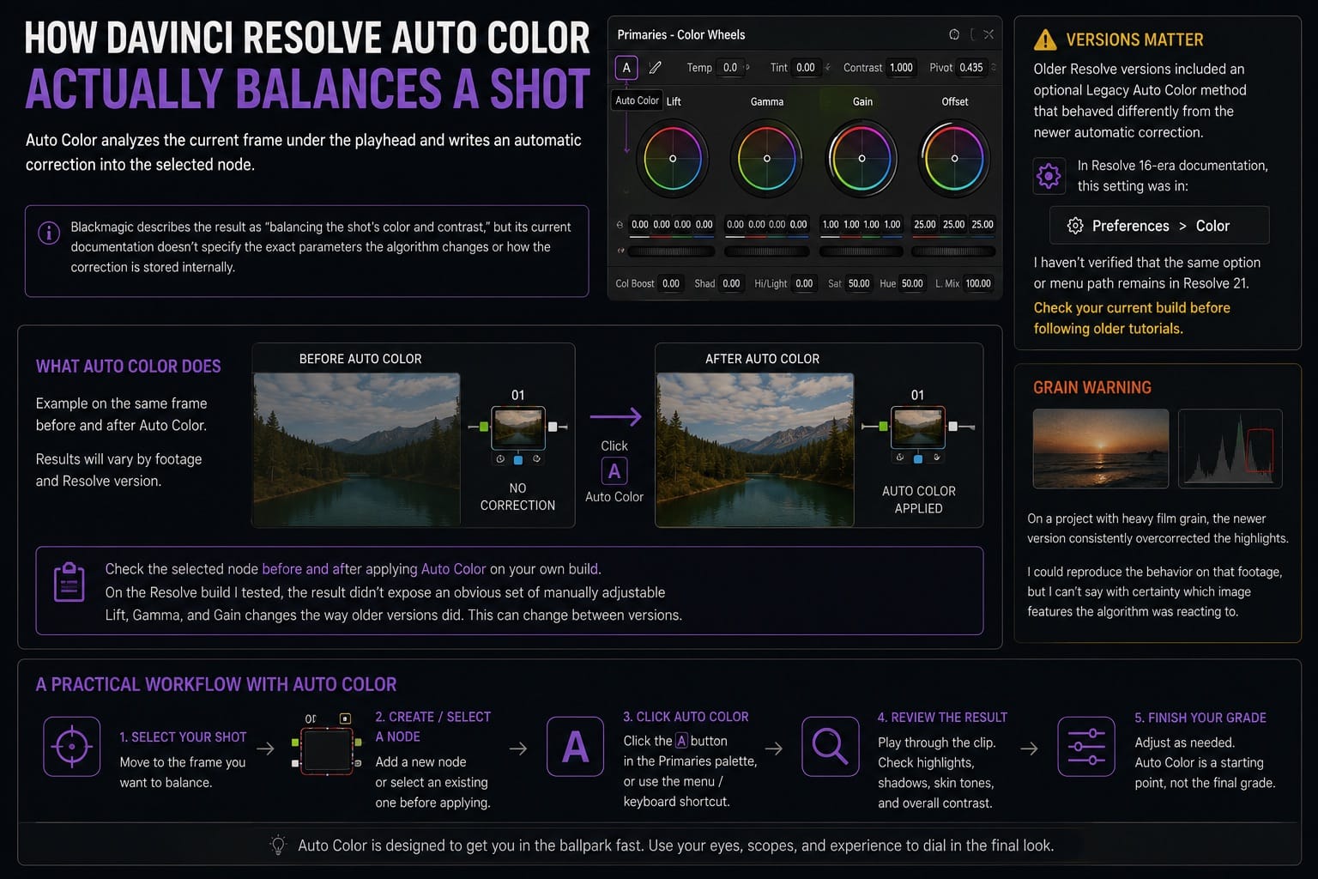Viewport: 1318px width, 879px height.
Task: Click the link icon left of Lift values
Action: point(620,225)
